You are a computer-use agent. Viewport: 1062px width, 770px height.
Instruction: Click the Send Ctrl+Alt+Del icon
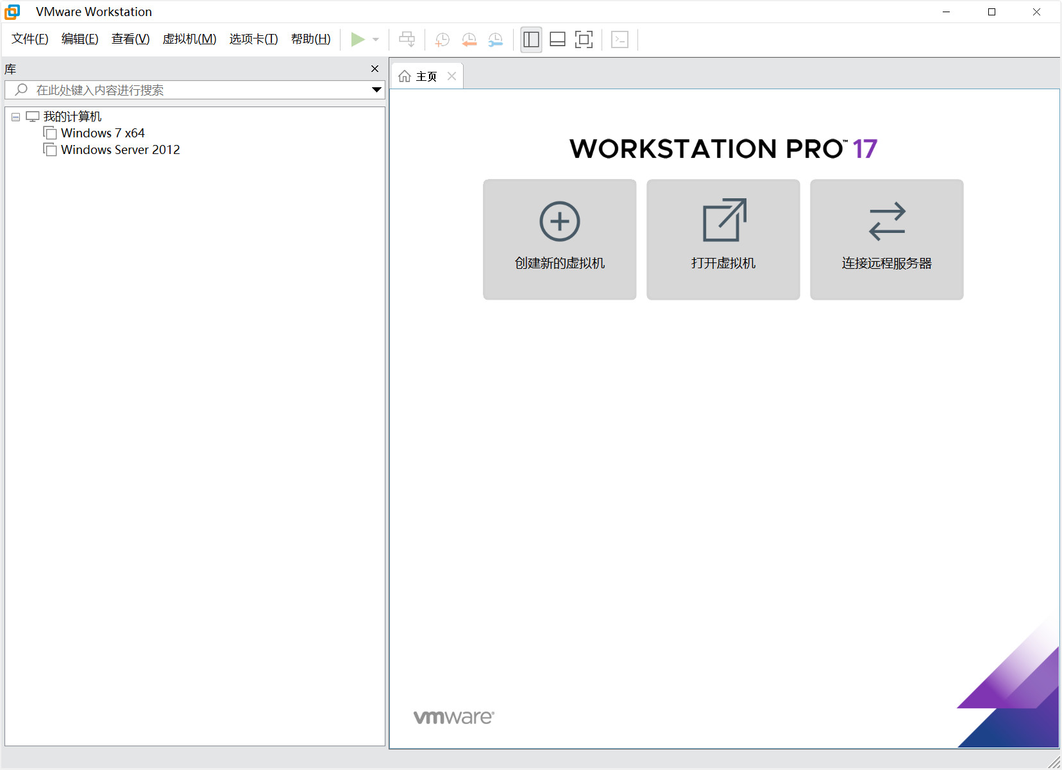[x=407, y=39]
